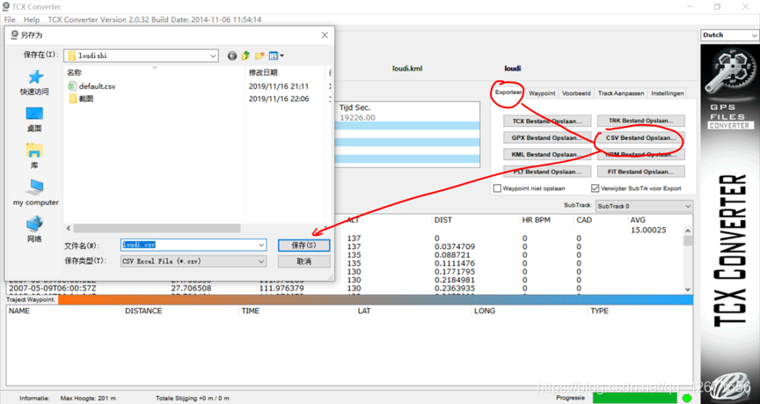760x404 pixels.
Task: Click the HR BPM column header
Action: tap(536, 220)
